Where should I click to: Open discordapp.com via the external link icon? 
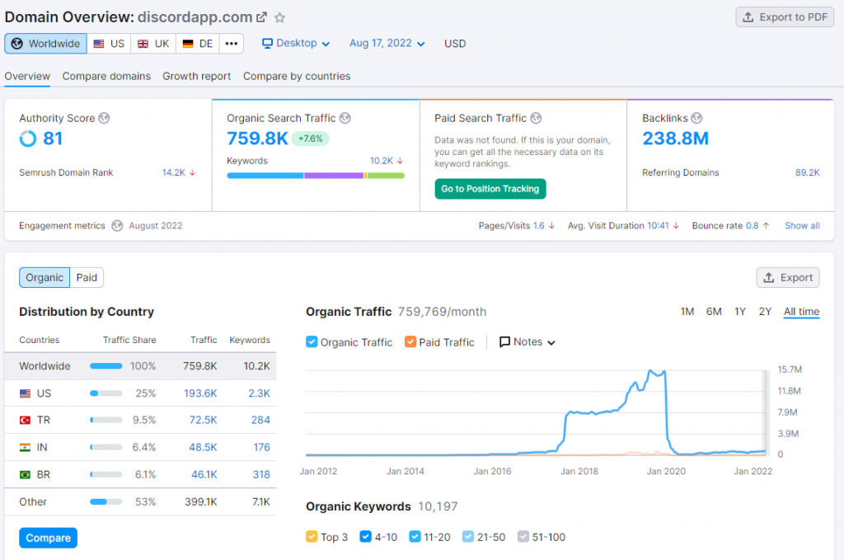[x=261, y=16]
